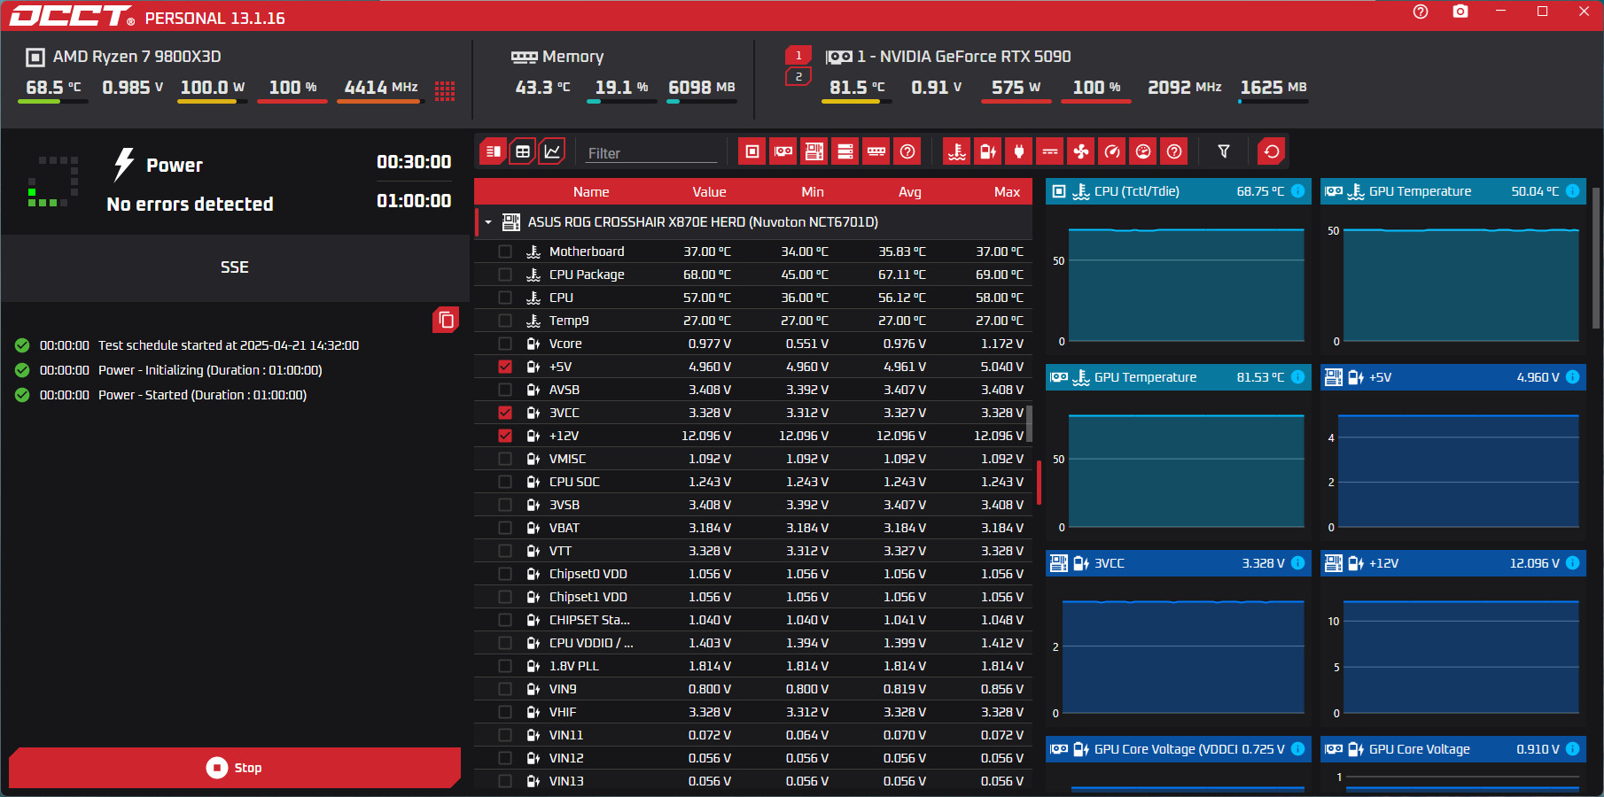Screen dimensions: 1604x797
Task: Click the GPU Temperature 81.53 °C graph header
Action: pyautogui.click(x=1179, y=377)
